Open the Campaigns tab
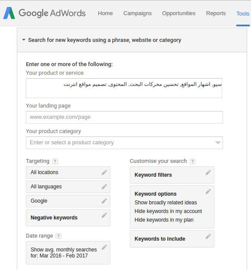 tap(138, 13)
